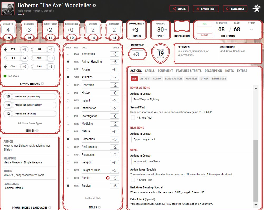Roll the WIS saving throw +3
This screenshot has width=264, height=210.
tap(51, 58)
